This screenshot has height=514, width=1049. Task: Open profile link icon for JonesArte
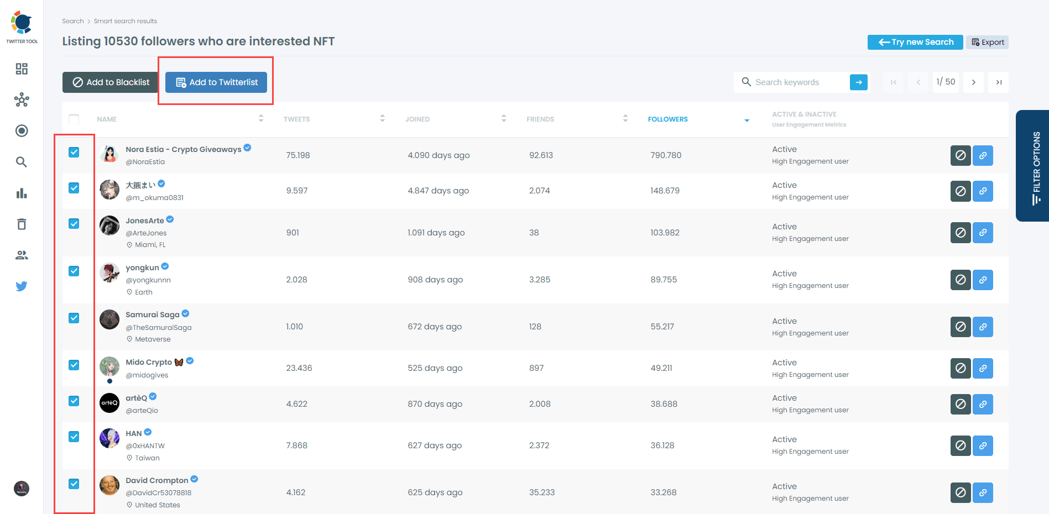(983, 233)
